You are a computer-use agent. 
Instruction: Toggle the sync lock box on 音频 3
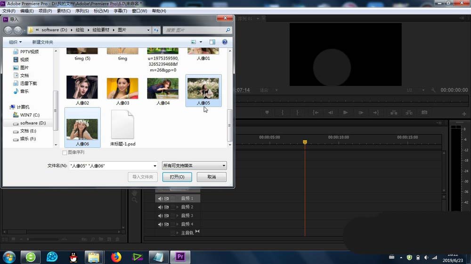pos(173,216)
